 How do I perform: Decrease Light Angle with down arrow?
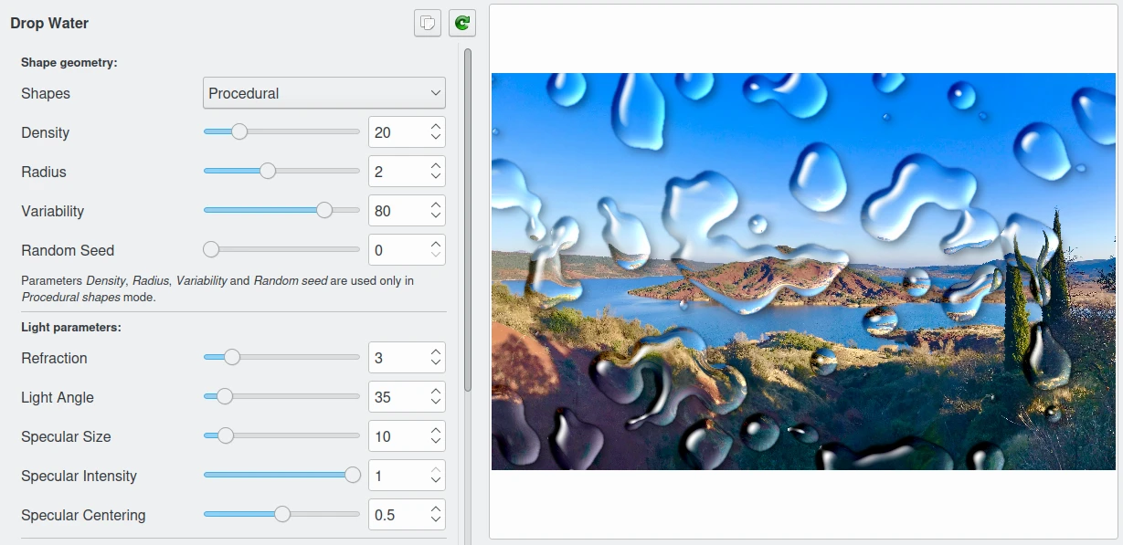click(x=436, y=403)
